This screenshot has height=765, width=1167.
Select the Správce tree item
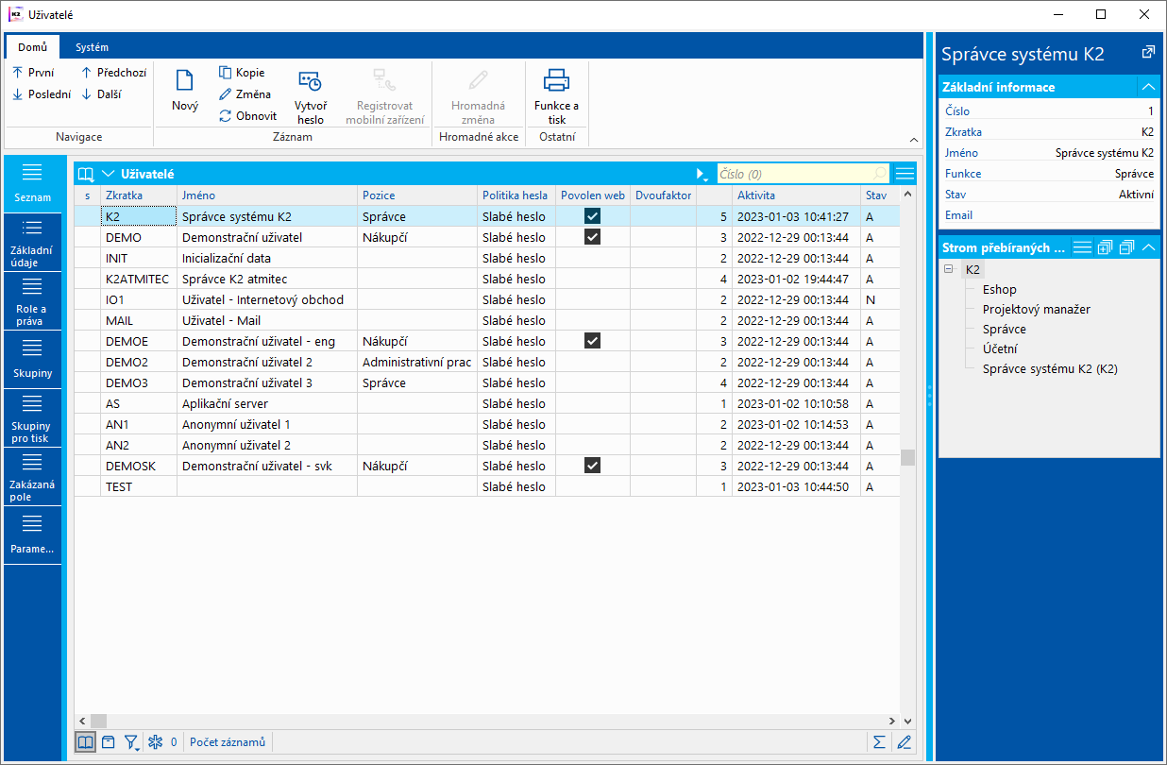pyautogui.click(x=1004, y=330)
